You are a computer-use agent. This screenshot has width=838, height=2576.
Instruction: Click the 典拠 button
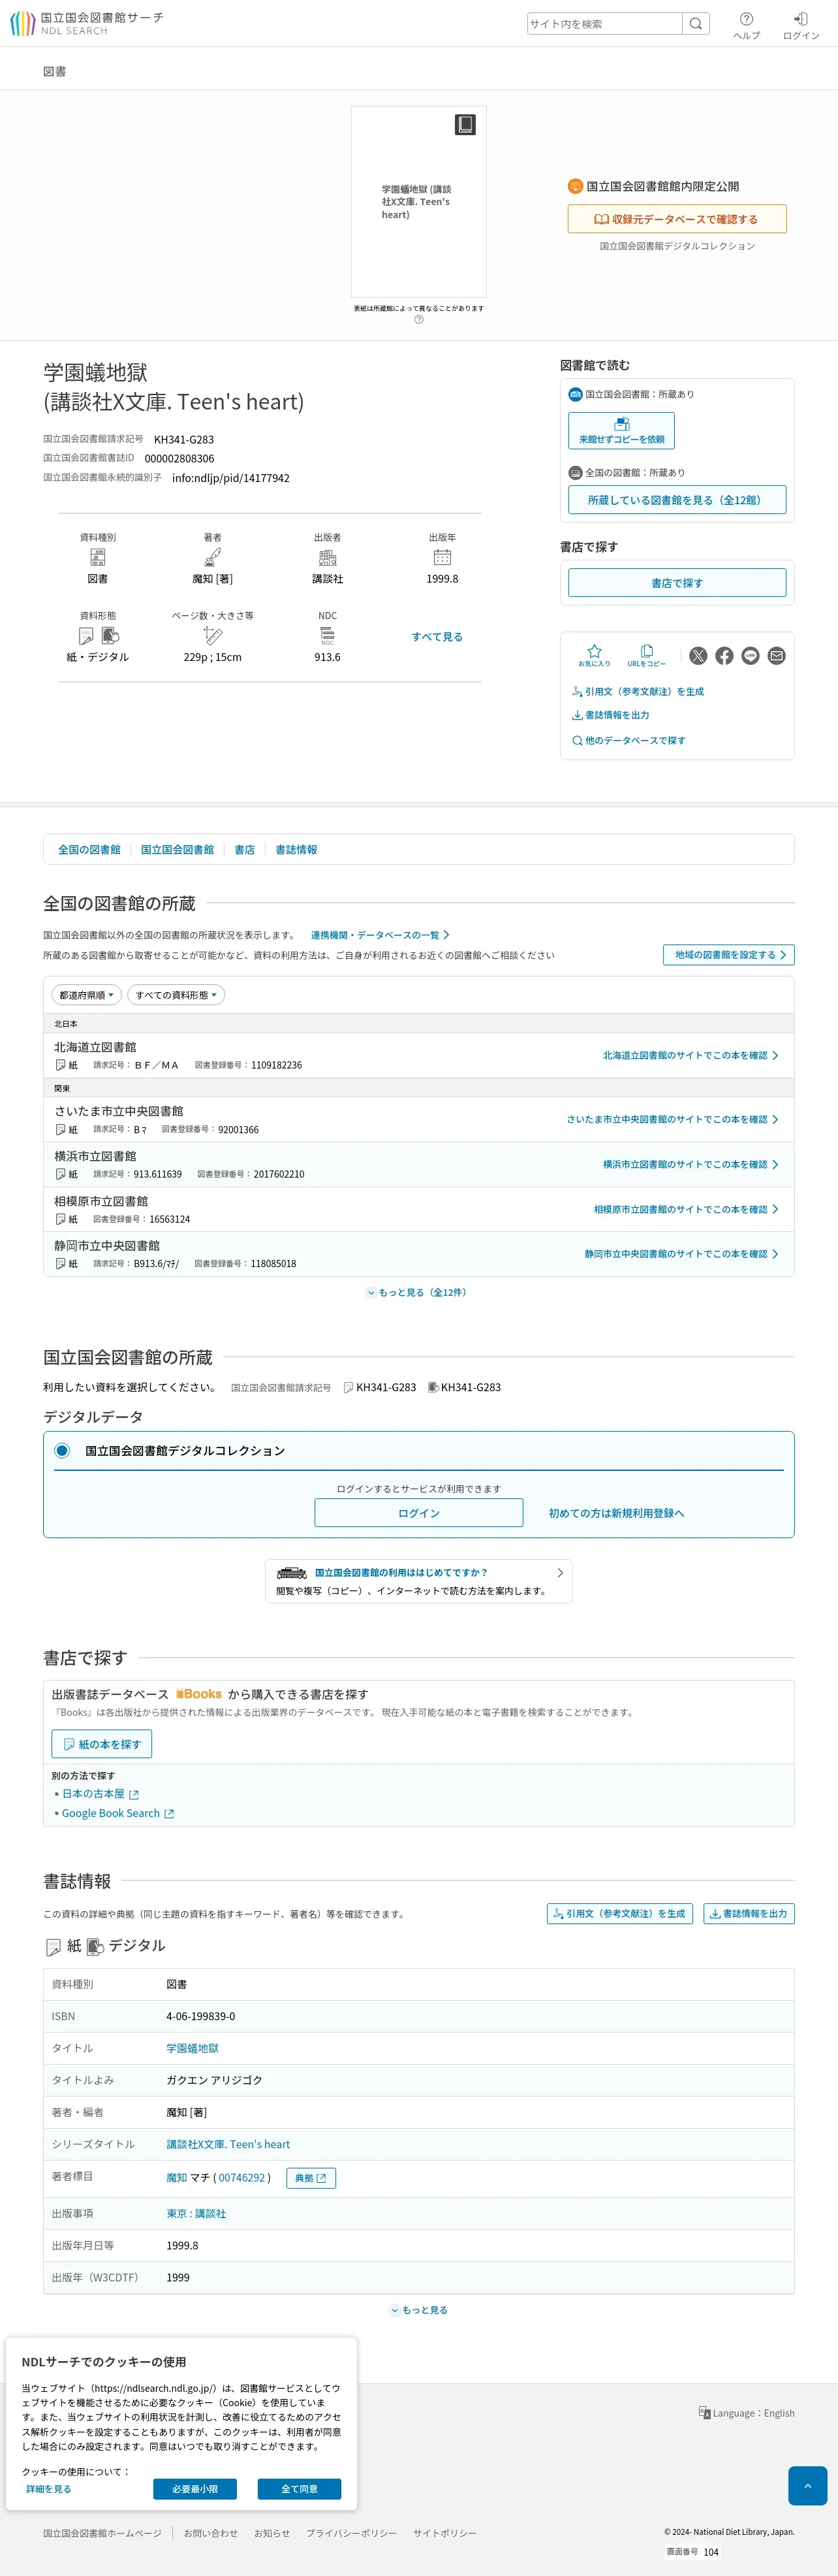[x=311, y=2178]
